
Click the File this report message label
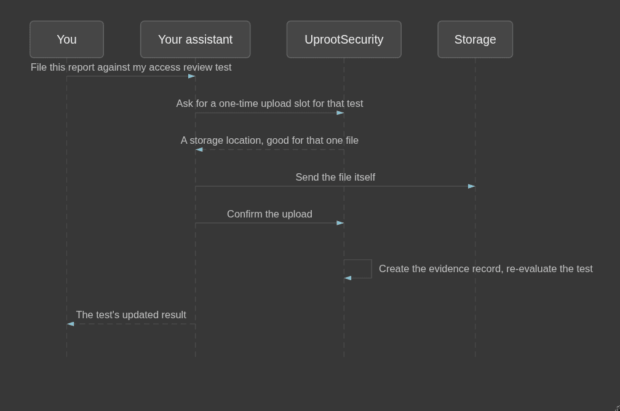pos(131,67)
